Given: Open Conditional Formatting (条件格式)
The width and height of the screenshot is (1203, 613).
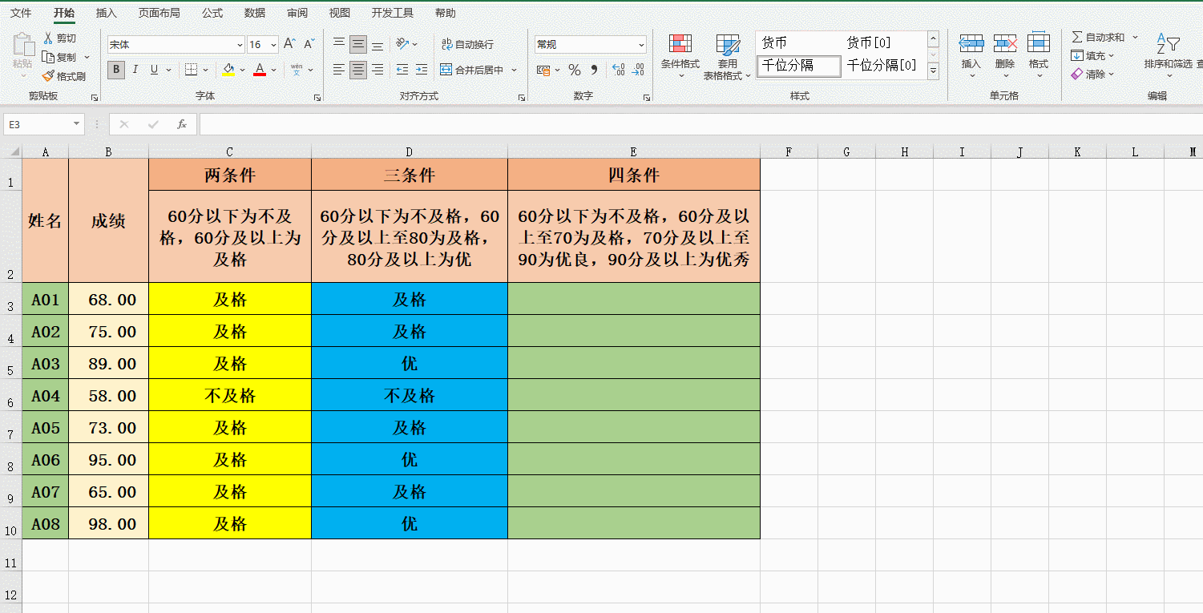Looking at the screenshot, I should [x=680, y=56].
